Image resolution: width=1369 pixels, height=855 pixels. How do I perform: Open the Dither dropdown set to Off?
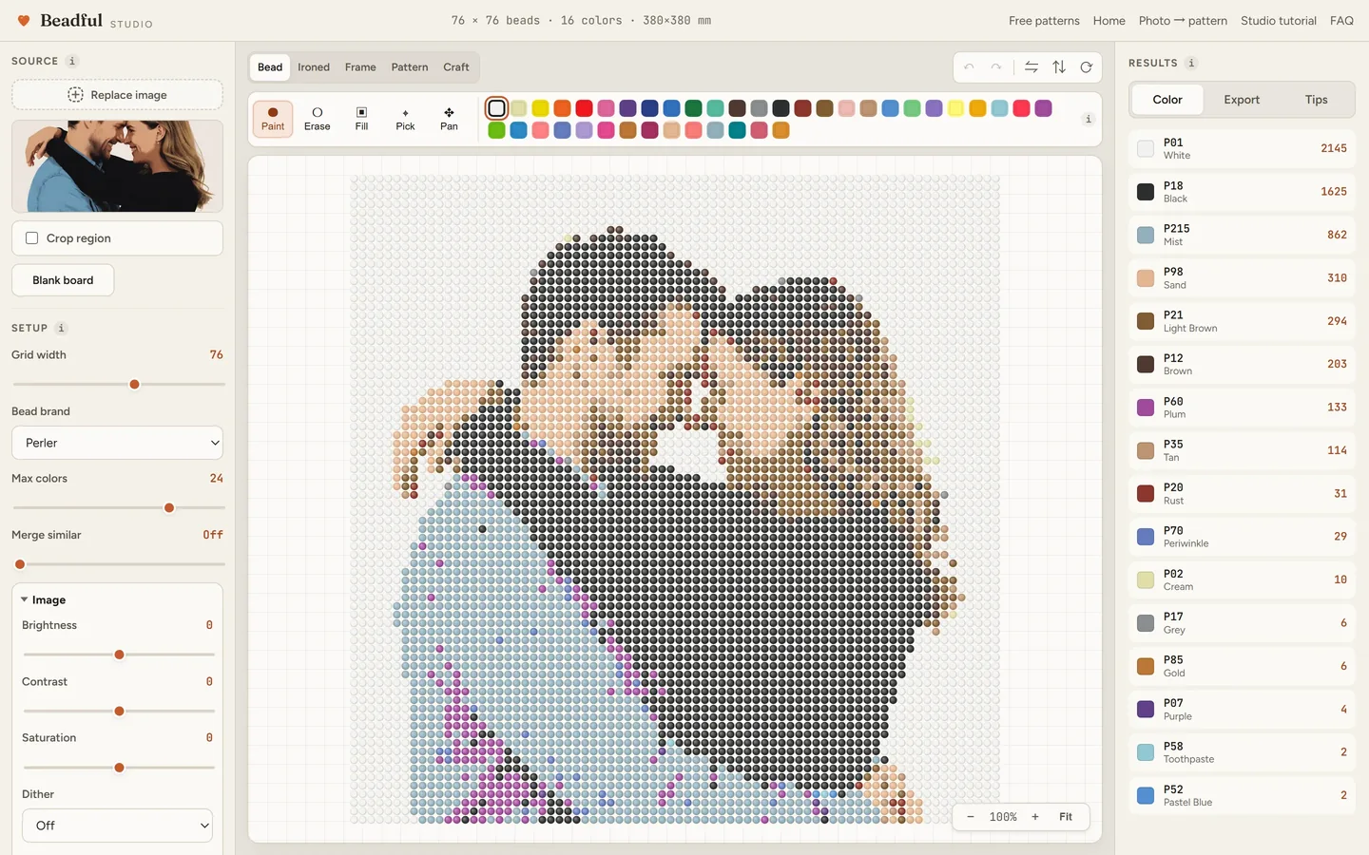coord(117,826)
